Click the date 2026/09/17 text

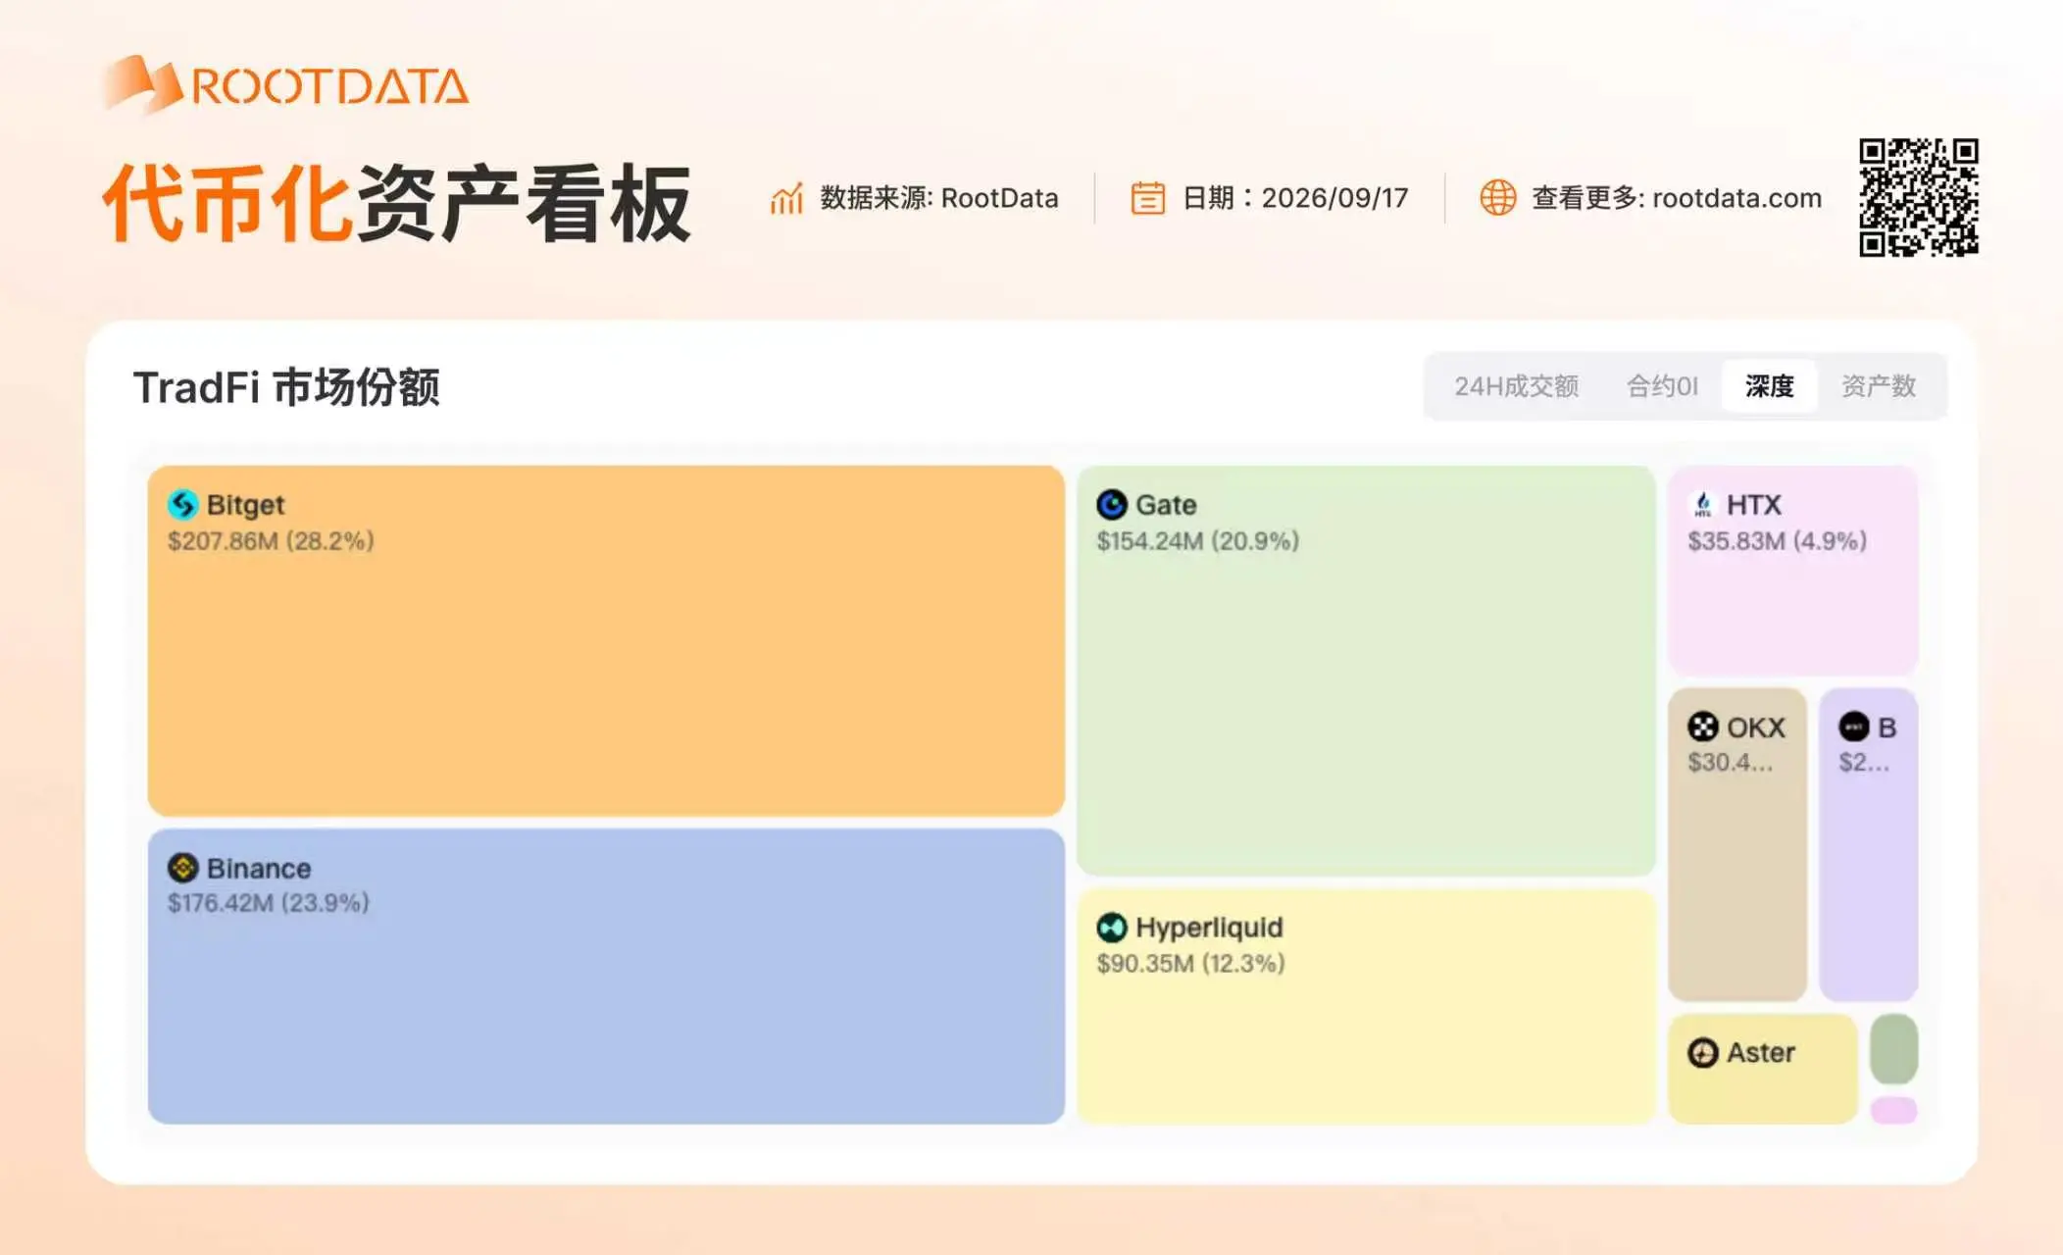pos(1335,198)
